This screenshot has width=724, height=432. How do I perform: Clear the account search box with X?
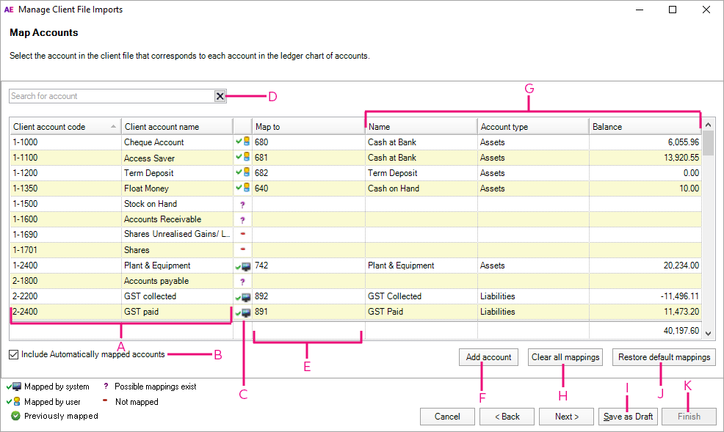pyautogui.click(x=220, y=96)
